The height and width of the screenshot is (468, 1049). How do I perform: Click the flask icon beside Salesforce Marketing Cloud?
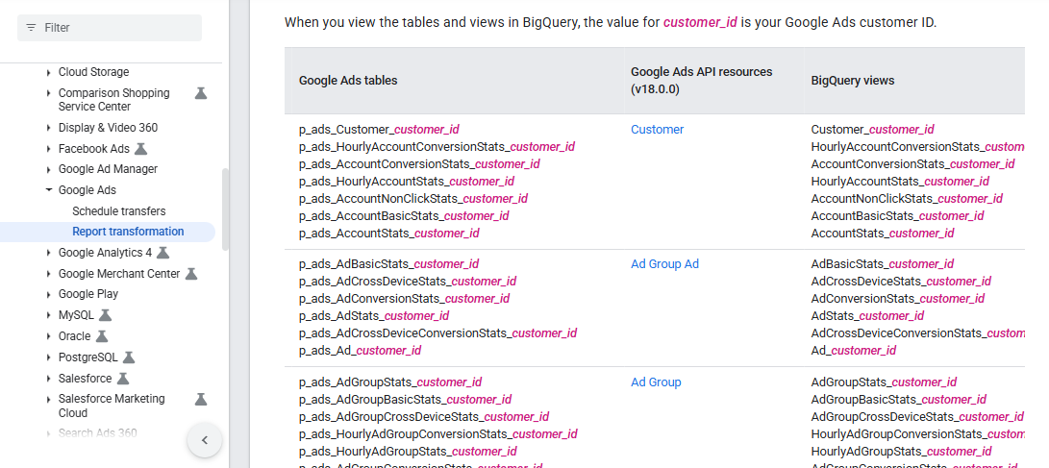[x=201, y=399]
